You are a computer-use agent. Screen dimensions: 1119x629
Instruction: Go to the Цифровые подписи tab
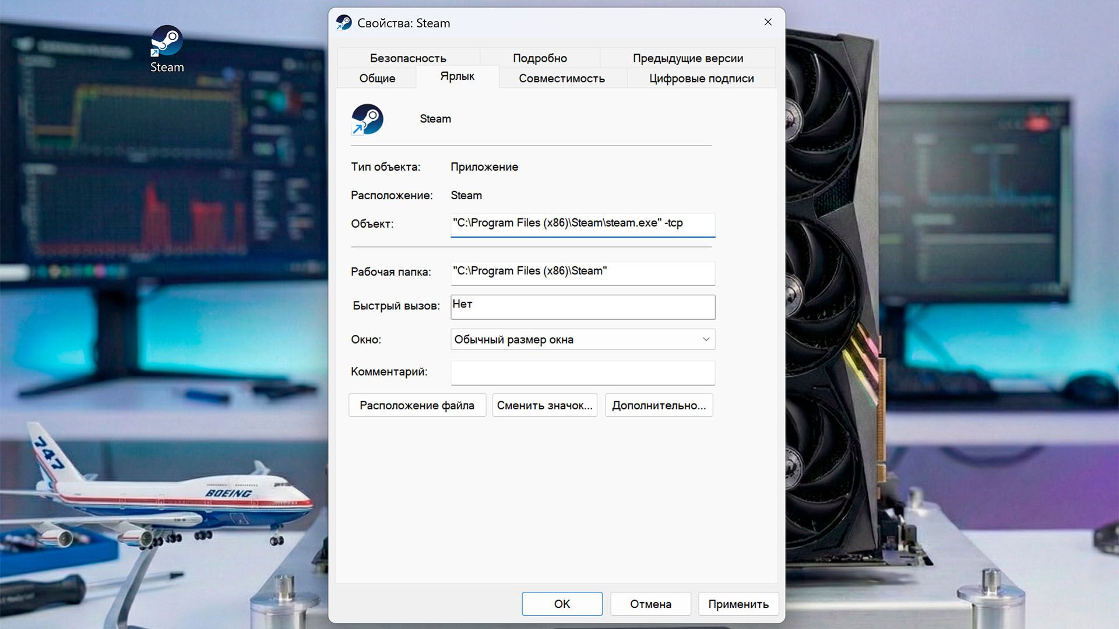pos(701,79)
